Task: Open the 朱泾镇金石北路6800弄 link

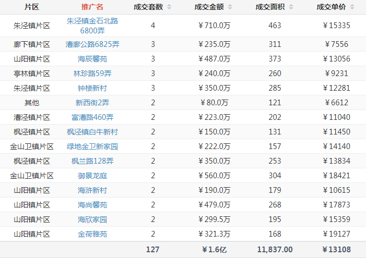Action: (92, 26)
